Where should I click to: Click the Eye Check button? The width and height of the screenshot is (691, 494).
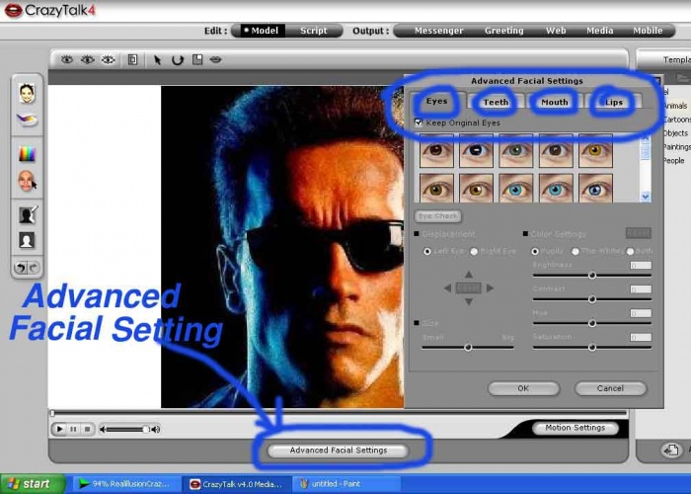point(437,216)
